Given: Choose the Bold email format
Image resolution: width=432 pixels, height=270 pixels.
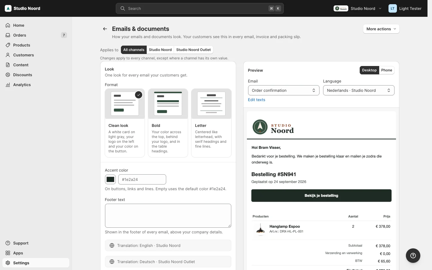Looking at the screenshot, I should pyautogui.click(x=168, y=123).
